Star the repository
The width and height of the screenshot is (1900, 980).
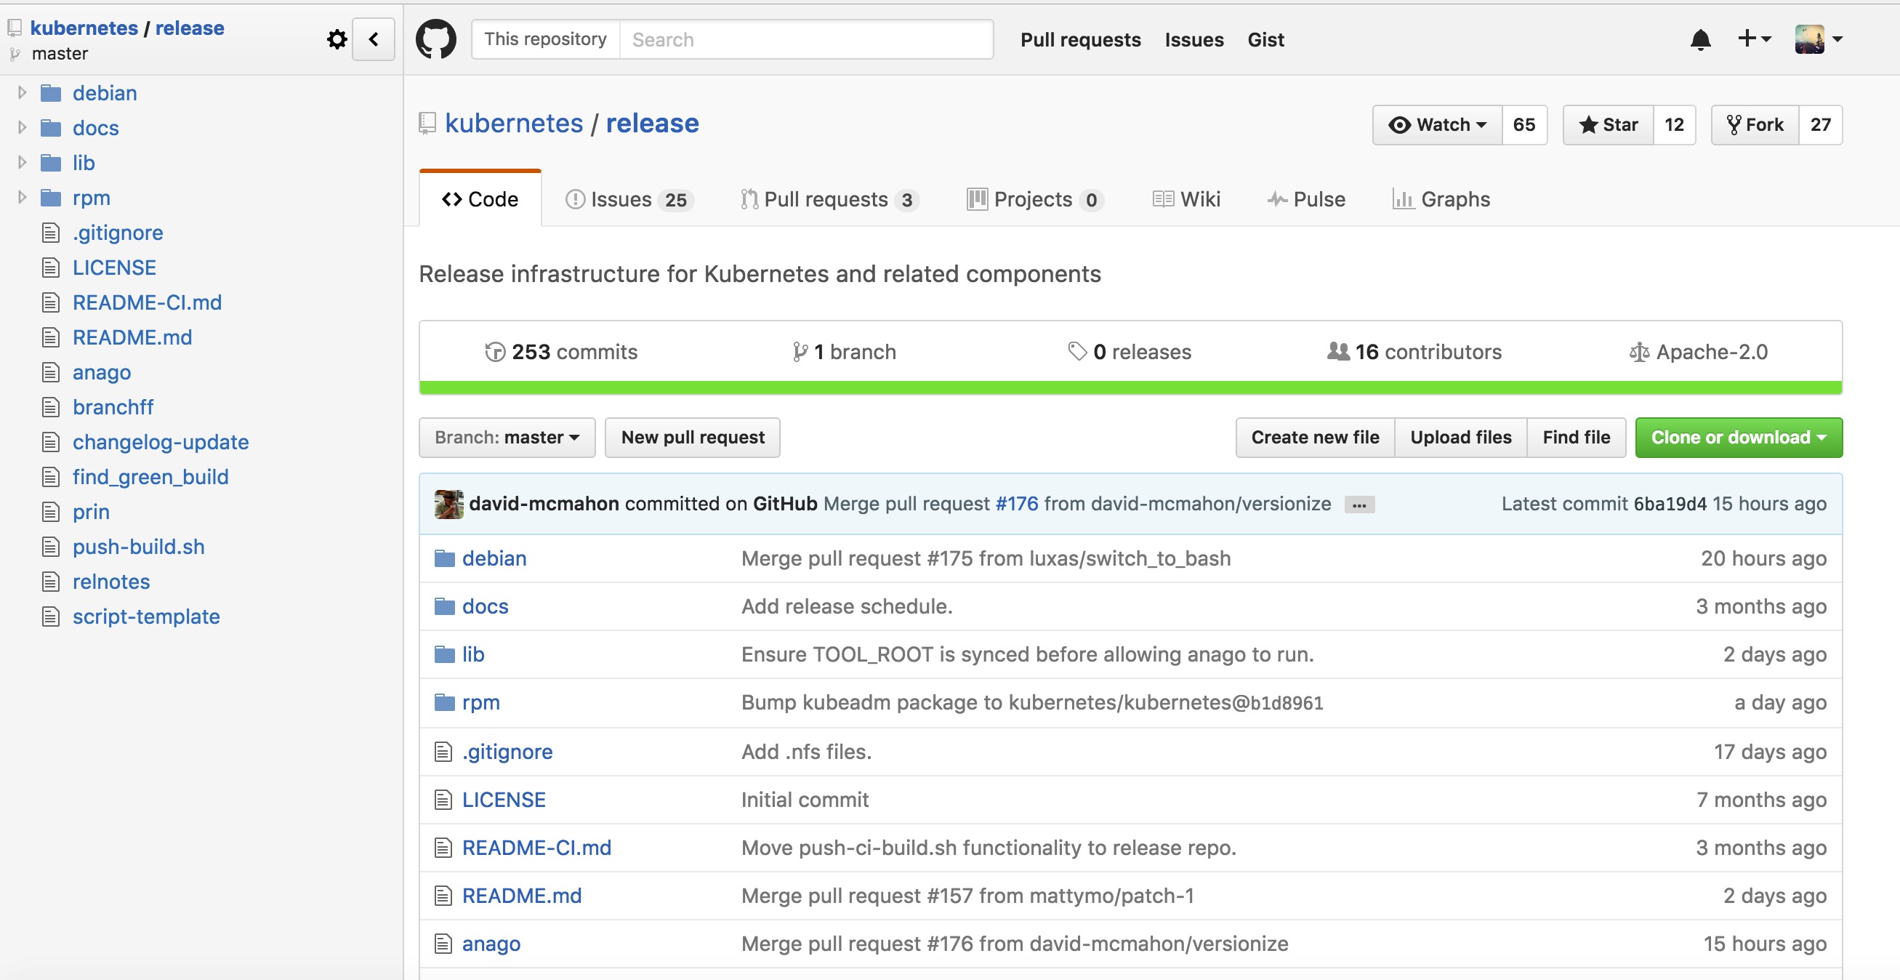click(1608, 125)
